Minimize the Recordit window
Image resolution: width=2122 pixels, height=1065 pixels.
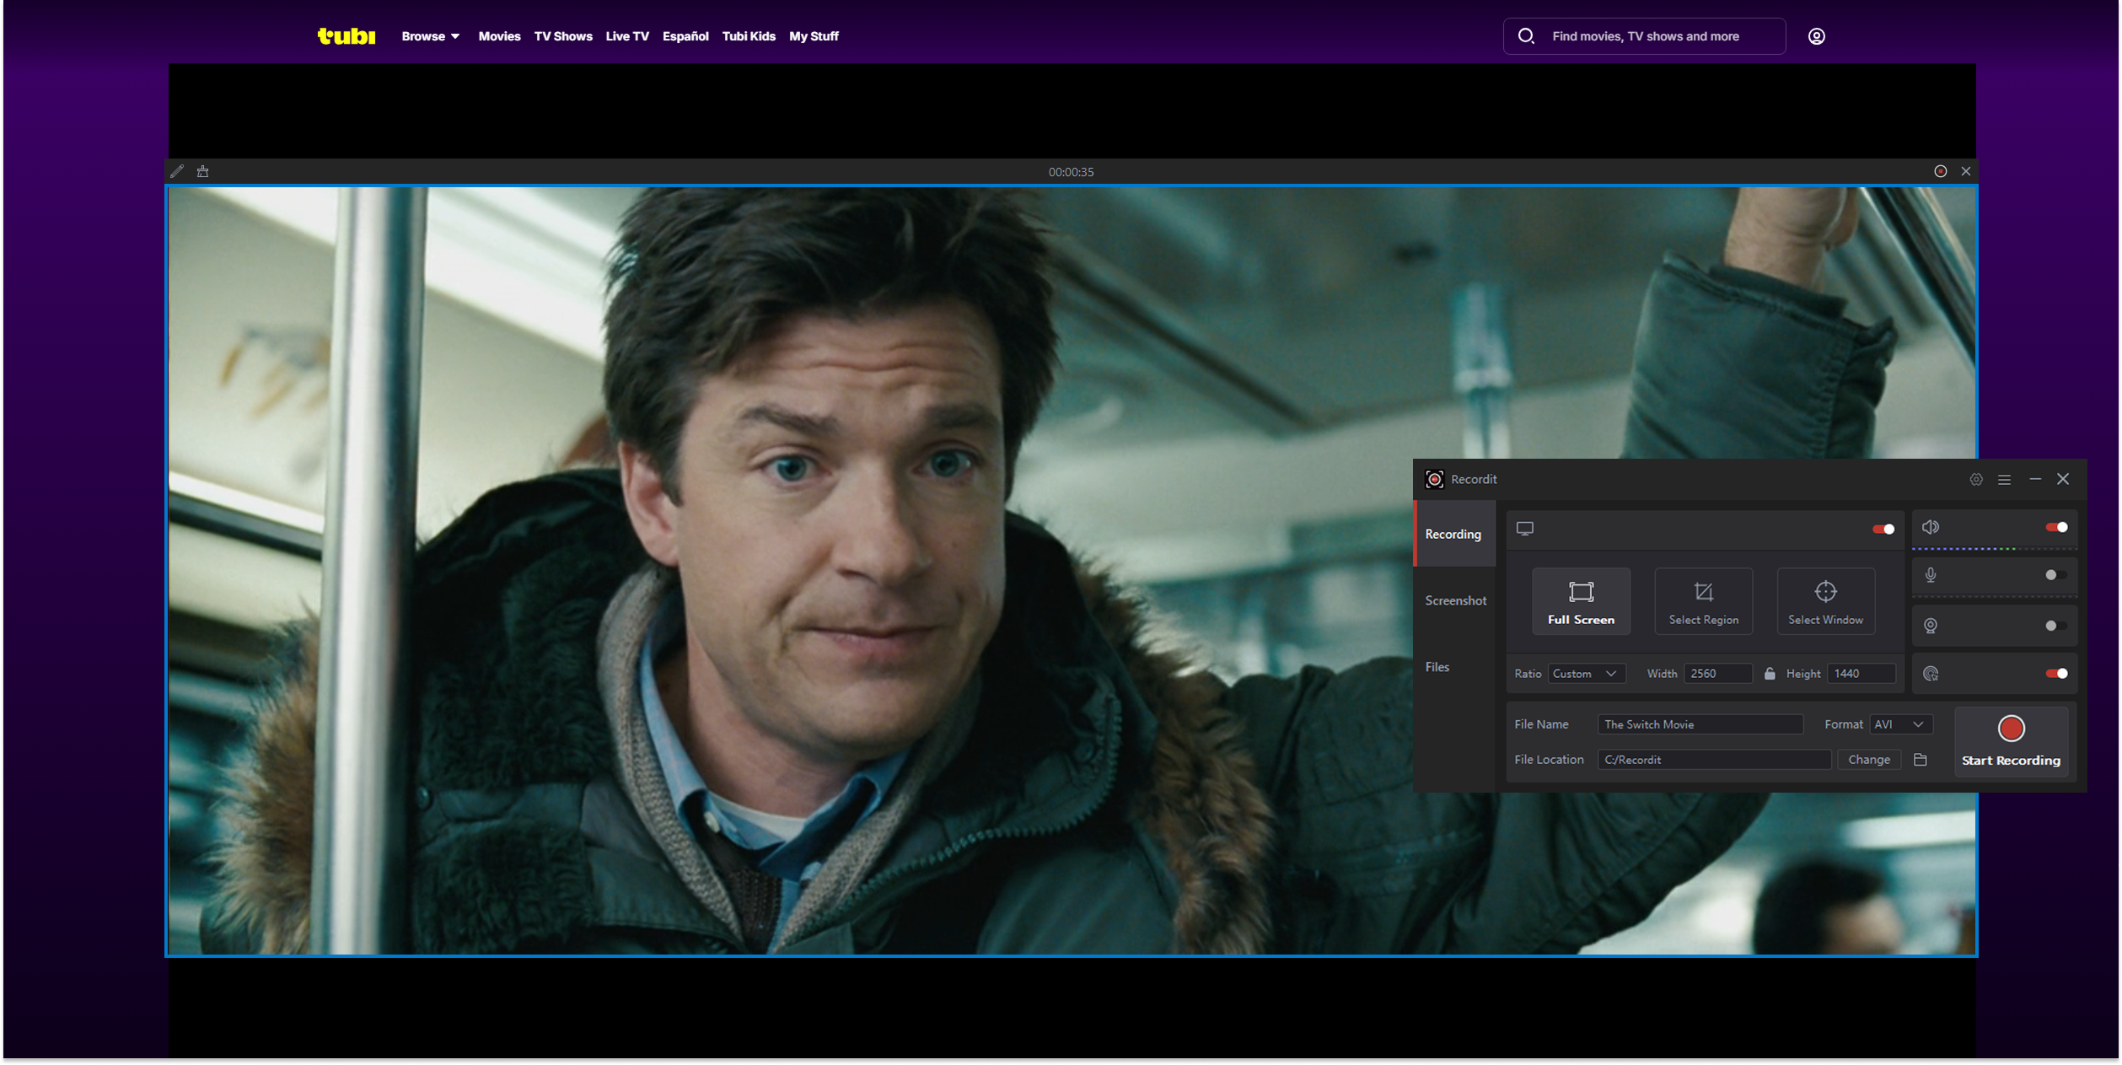(2035, 479)
